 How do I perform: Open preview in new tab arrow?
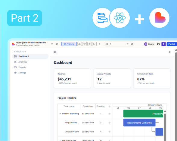(x=128, y=44)
